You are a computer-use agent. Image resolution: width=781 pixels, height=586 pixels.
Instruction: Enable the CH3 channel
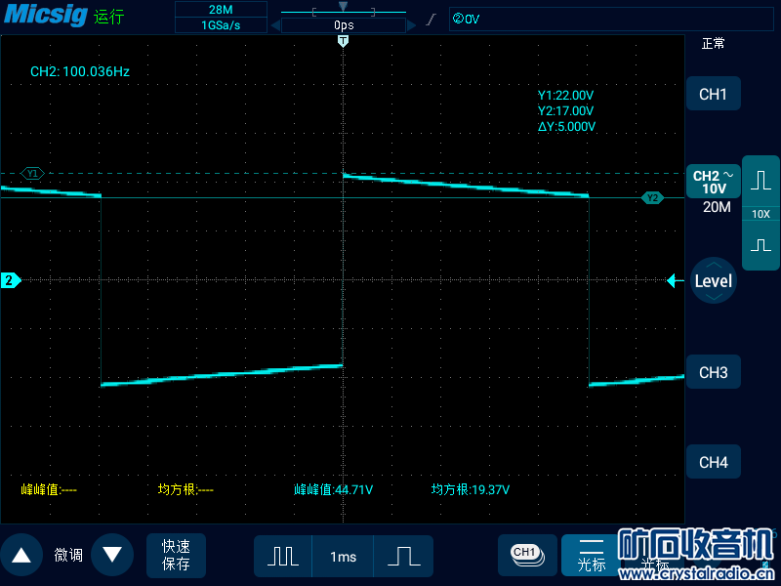pos(713,372)
